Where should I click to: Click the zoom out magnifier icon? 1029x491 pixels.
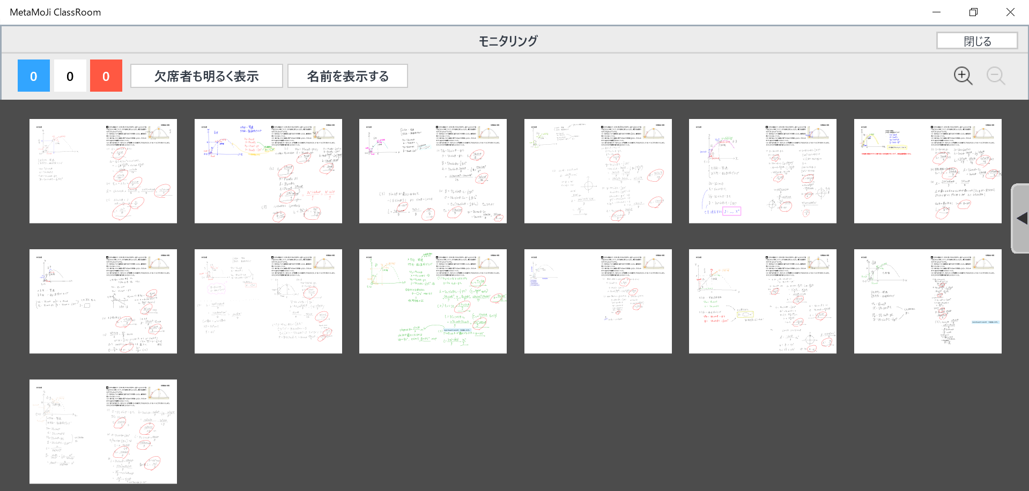click(995, 76)
